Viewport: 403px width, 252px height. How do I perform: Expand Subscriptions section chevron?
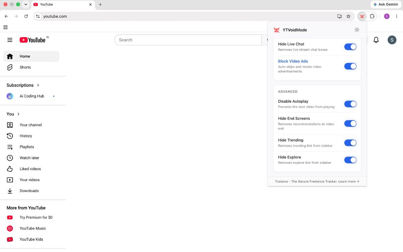click(x=38, y=85)
